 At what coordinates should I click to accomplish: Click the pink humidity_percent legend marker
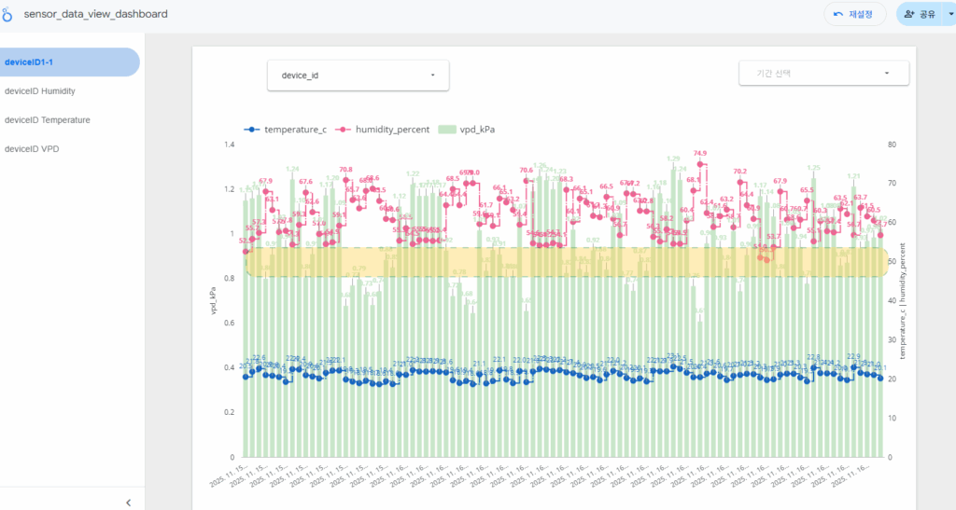tap(344, 130)
